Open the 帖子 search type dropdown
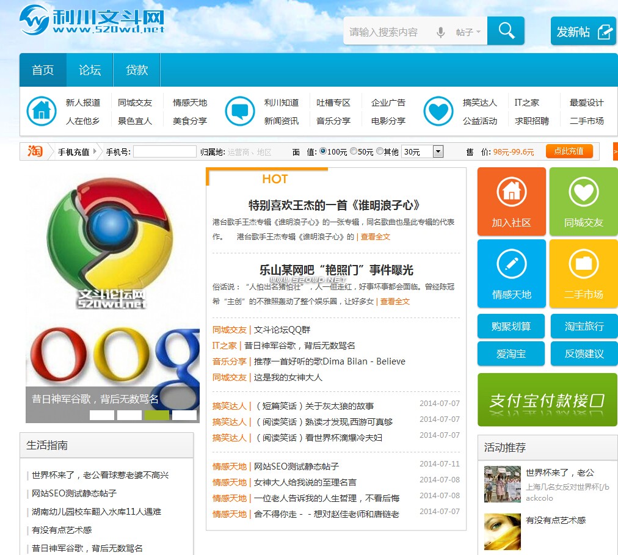The width and height of the screenshot is (618, 555). (468, 32)
